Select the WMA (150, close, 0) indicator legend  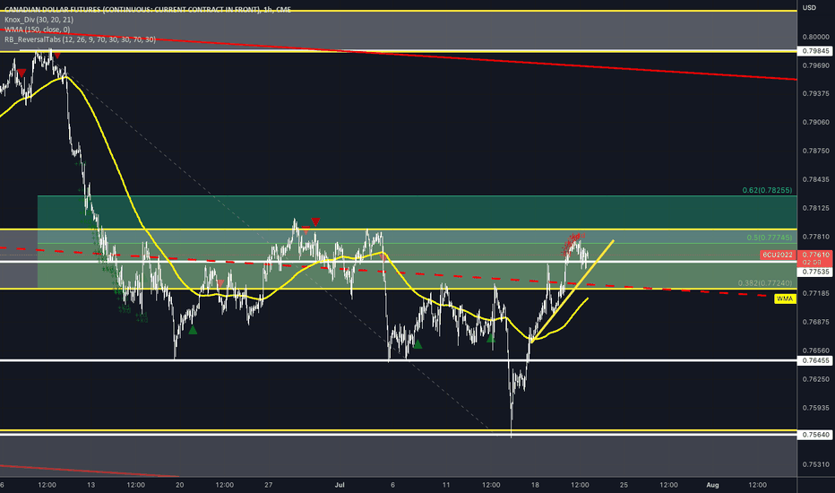(38, 30)
